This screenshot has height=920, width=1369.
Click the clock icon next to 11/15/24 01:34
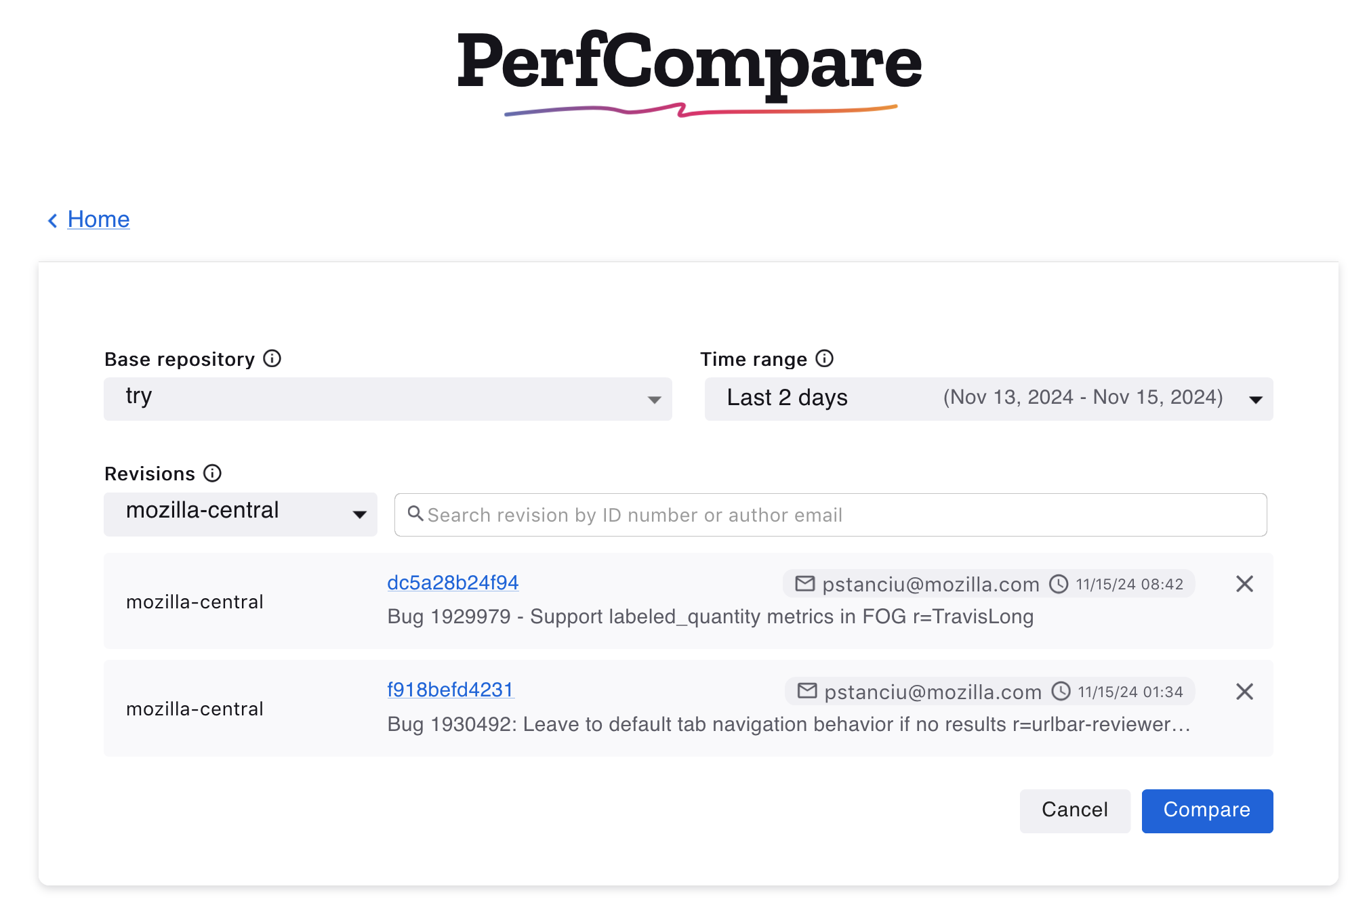1061,691
